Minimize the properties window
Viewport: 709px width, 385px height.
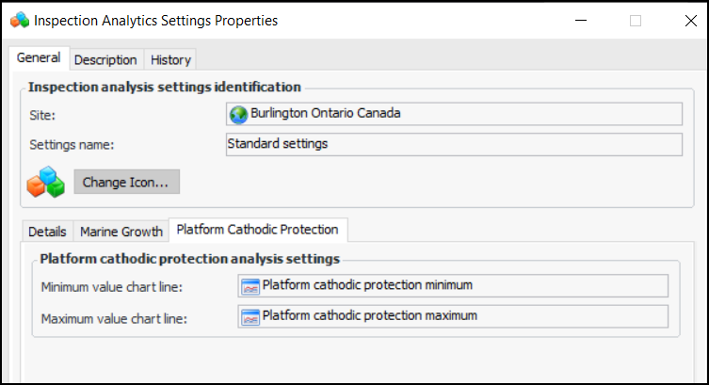(578, 20)
